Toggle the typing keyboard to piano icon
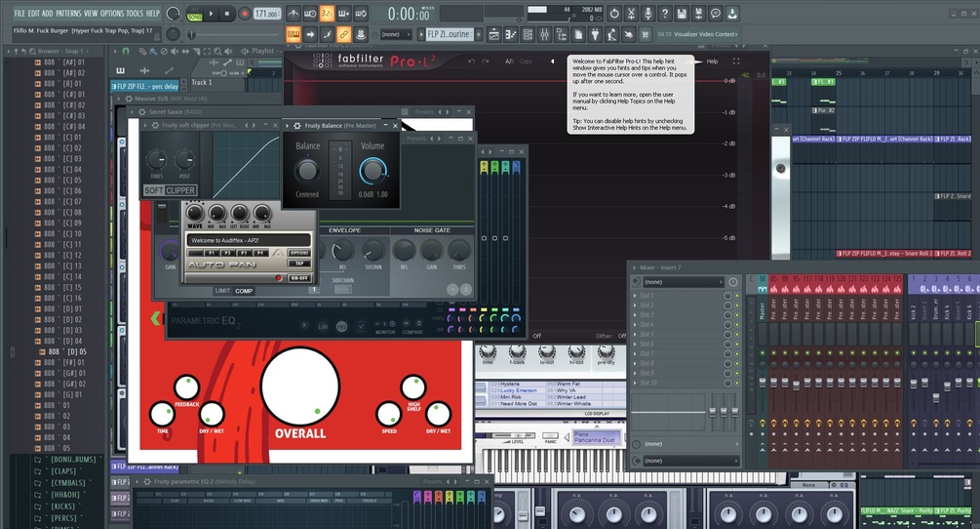 294,34
